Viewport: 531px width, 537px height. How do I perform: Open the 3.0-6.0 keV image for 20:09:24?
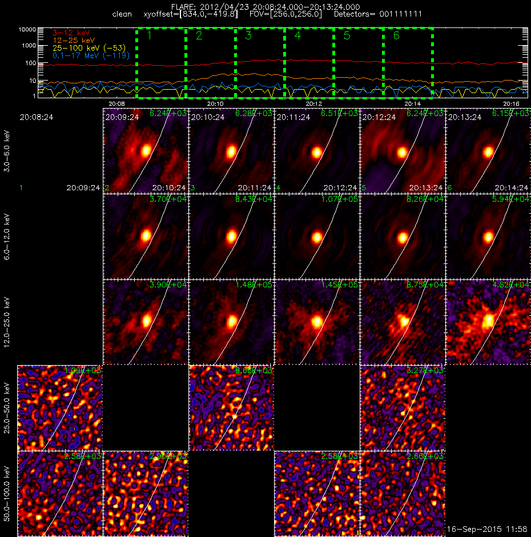(x=146, y=151)
